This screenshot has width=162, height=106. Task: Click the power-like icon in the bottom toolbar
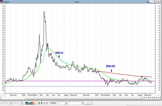tap(45, 103)
